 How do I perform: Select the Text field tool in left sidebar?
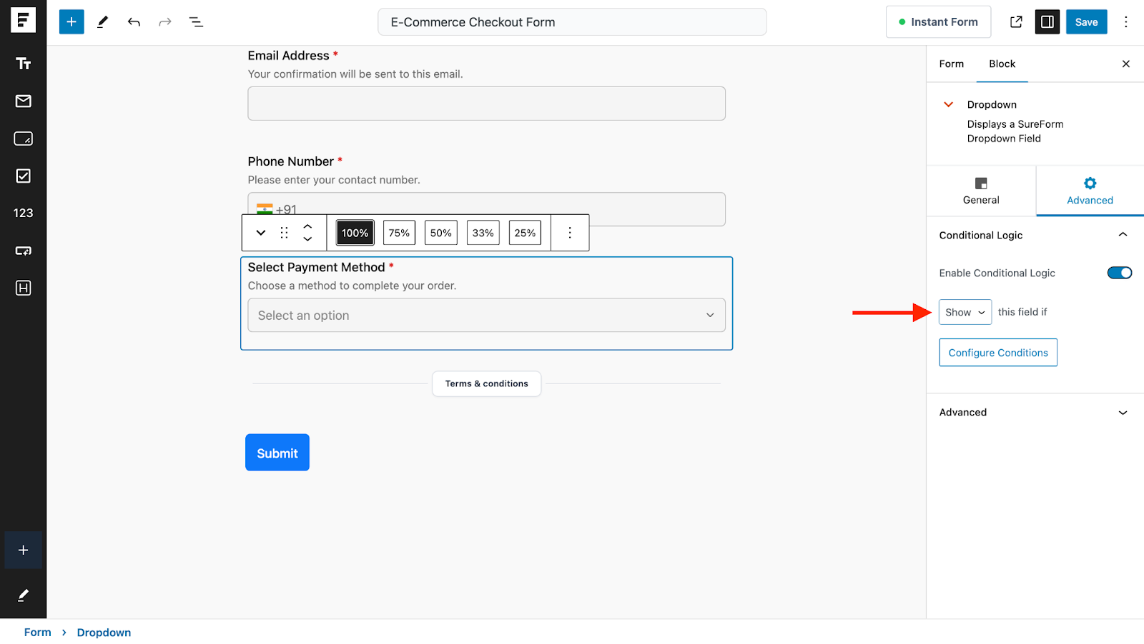(24, 64)
